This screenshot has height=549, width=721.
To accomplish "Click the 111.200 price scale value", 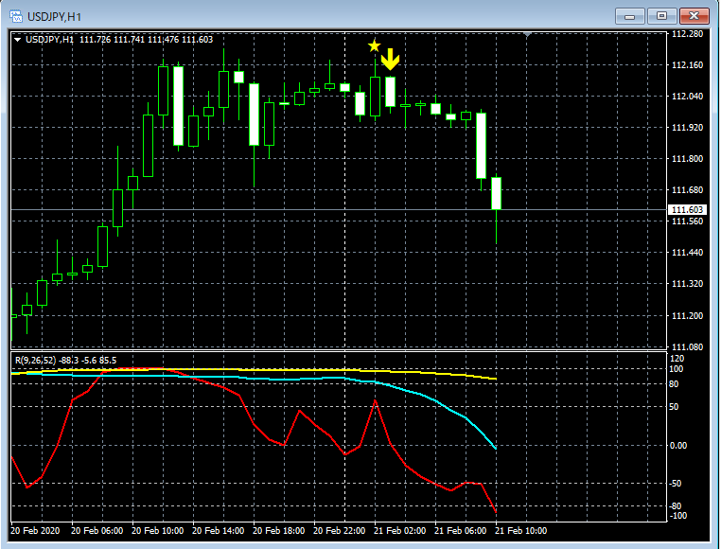I will coord(687,316).
